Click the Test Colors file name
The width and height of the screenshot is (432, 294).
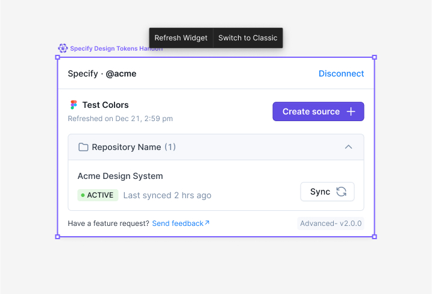(105, 105)
